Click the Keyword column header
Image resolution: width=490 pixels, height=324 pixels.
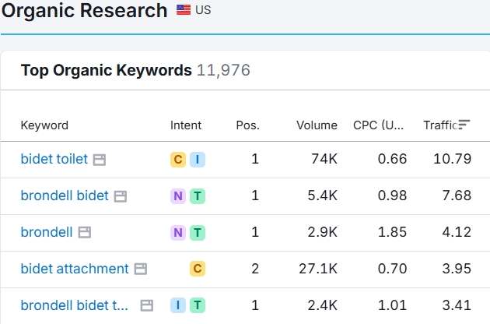click(x=44, y=125)
